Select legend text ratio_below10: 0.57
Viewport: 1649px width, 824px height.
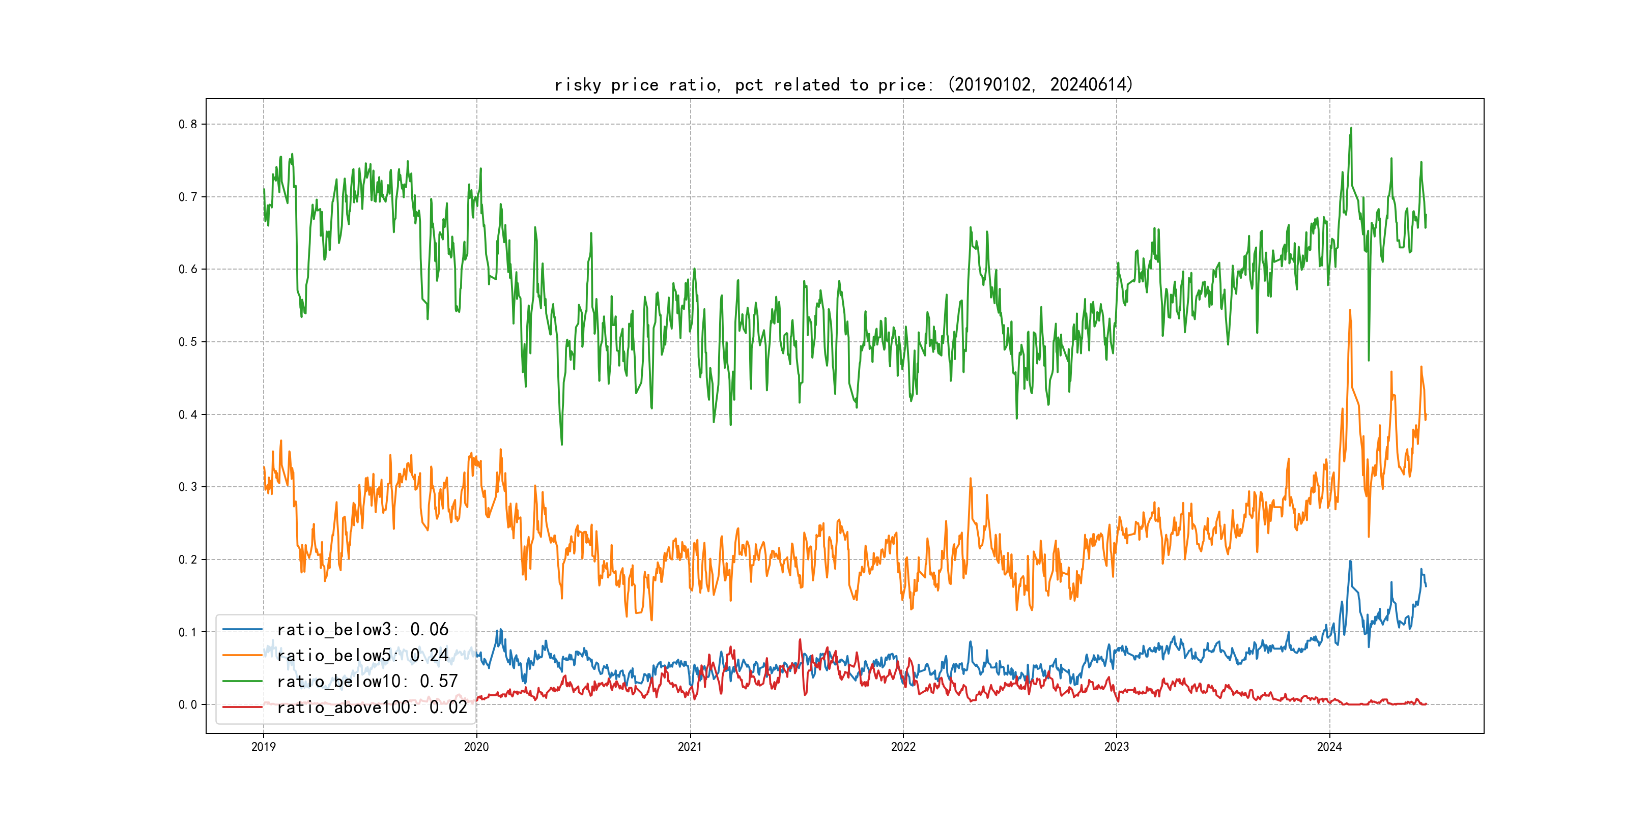[367, 682]
